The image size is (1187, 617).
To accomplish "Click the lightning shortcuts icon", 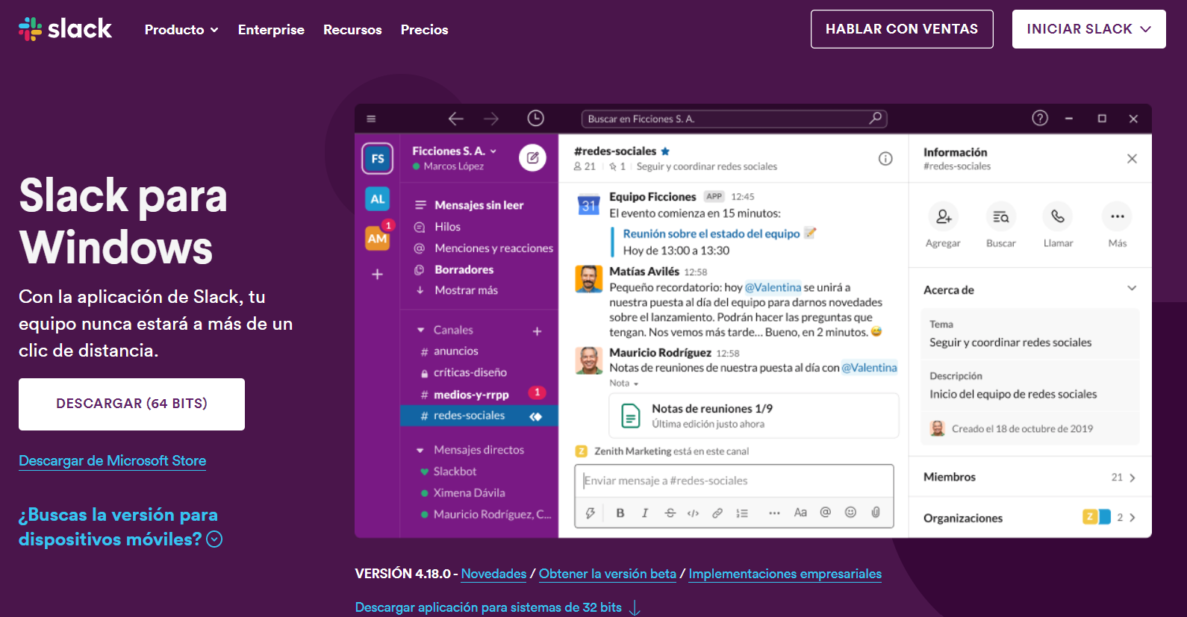I will click(590, 513).
